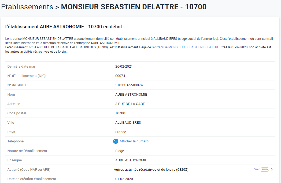This screenshot has height=183, width=281.
Task: Click the blue phone icon
Action: (116, 141)
